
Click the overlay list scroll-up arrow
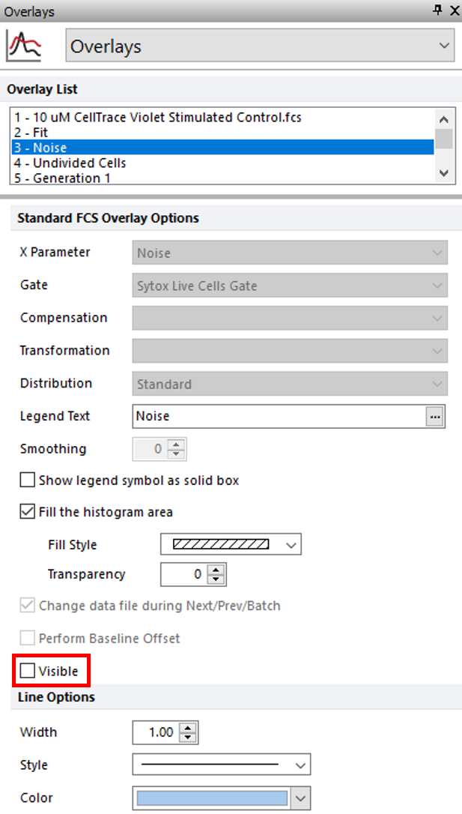pos(444,119)
